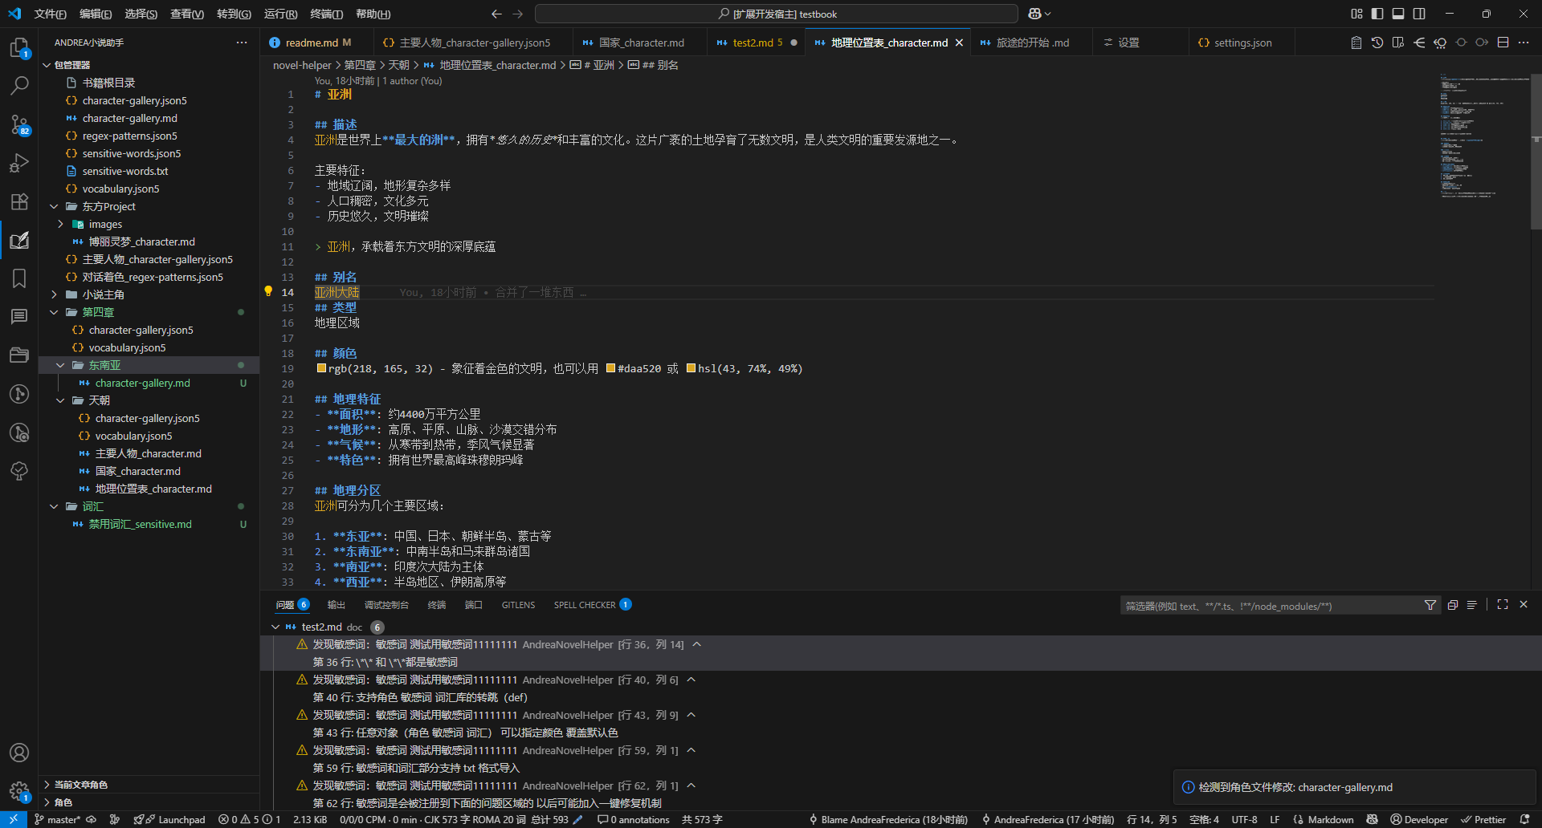Switch to the 输出 panel tab
The width and height of the screenshot is (1542, 828).
coord(337,605)
